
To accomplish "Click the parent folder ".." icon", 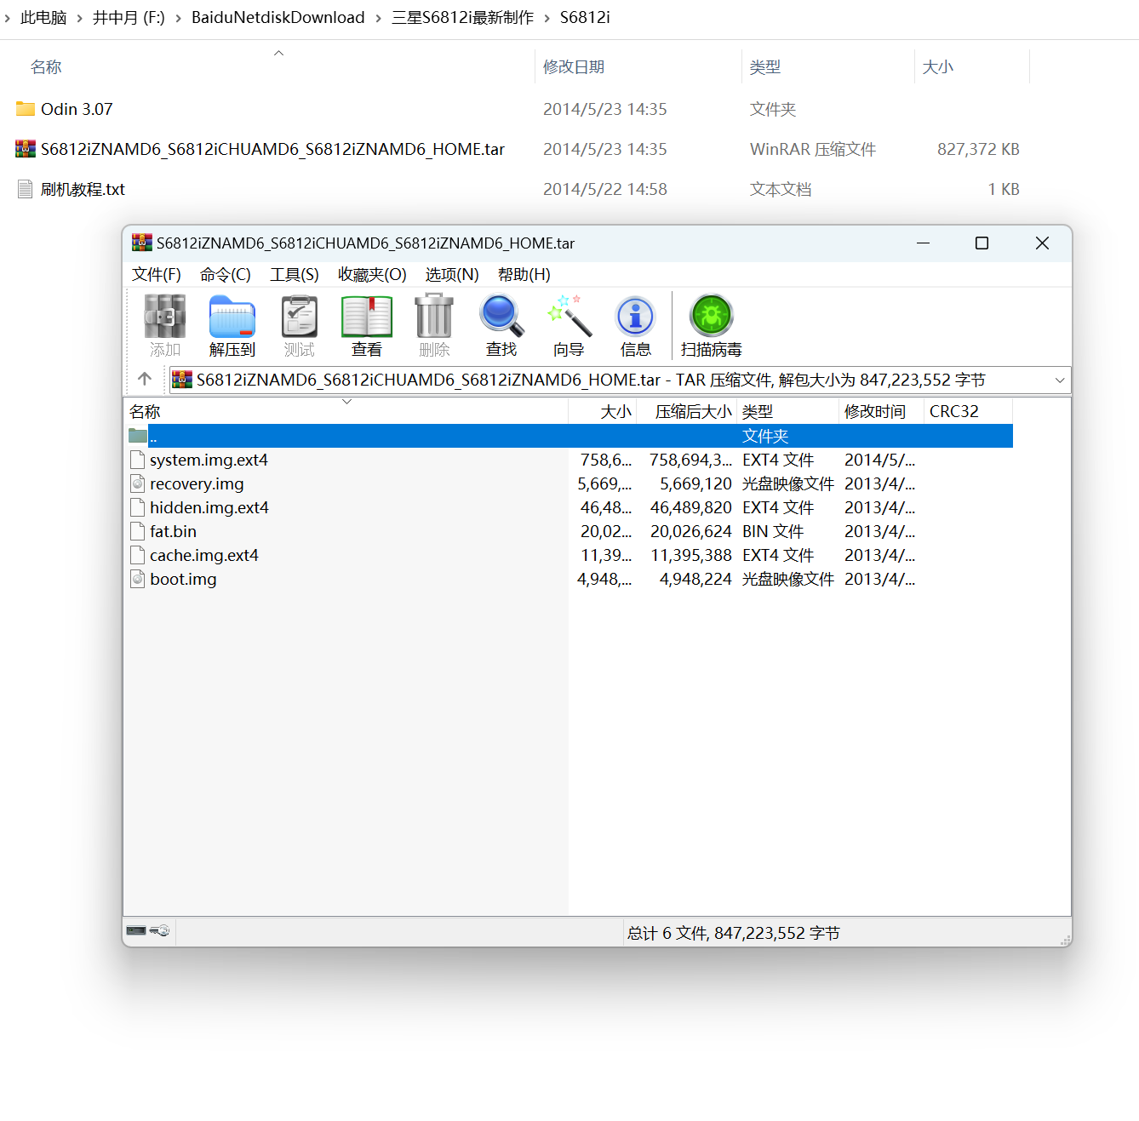I will click(138, 436).
